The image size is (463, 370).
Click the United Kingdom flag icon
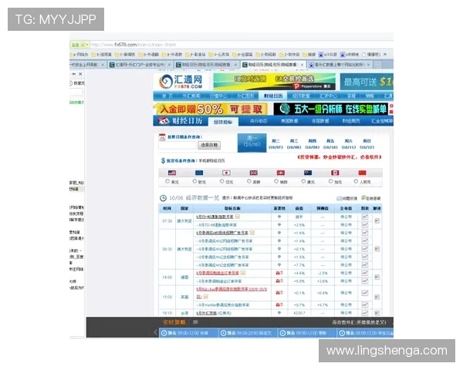255,173
